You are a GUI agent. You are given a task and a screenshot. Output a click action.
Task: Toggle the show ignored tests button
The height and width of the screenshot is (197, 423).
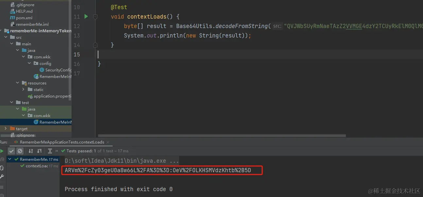pos(20,151)
